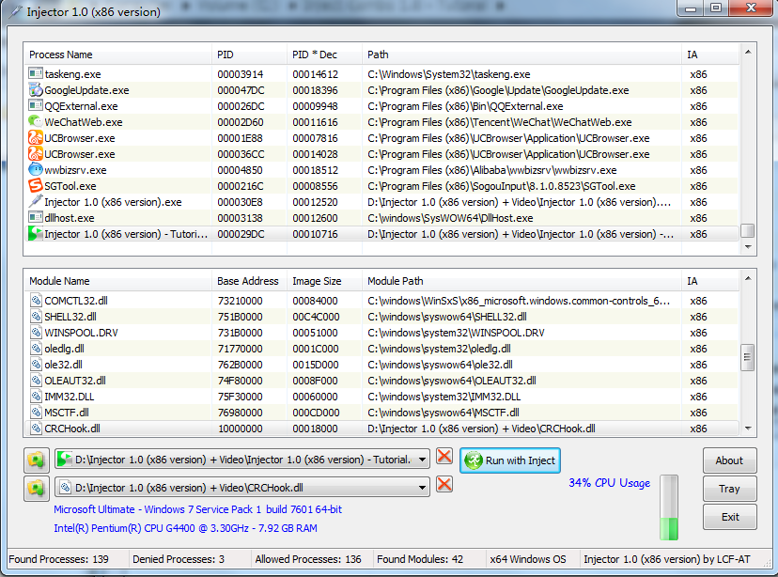778x577 pixels.
Task: Sort by PID * Dec column header
Action: pos(324,55)
